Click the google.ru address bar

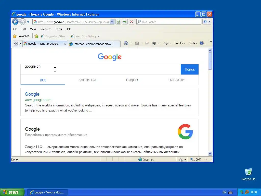point(72,22)
